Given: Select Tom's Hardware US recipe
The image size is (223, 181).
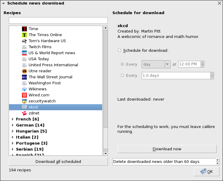Looking at the screenshot, I should click(47, 41).
